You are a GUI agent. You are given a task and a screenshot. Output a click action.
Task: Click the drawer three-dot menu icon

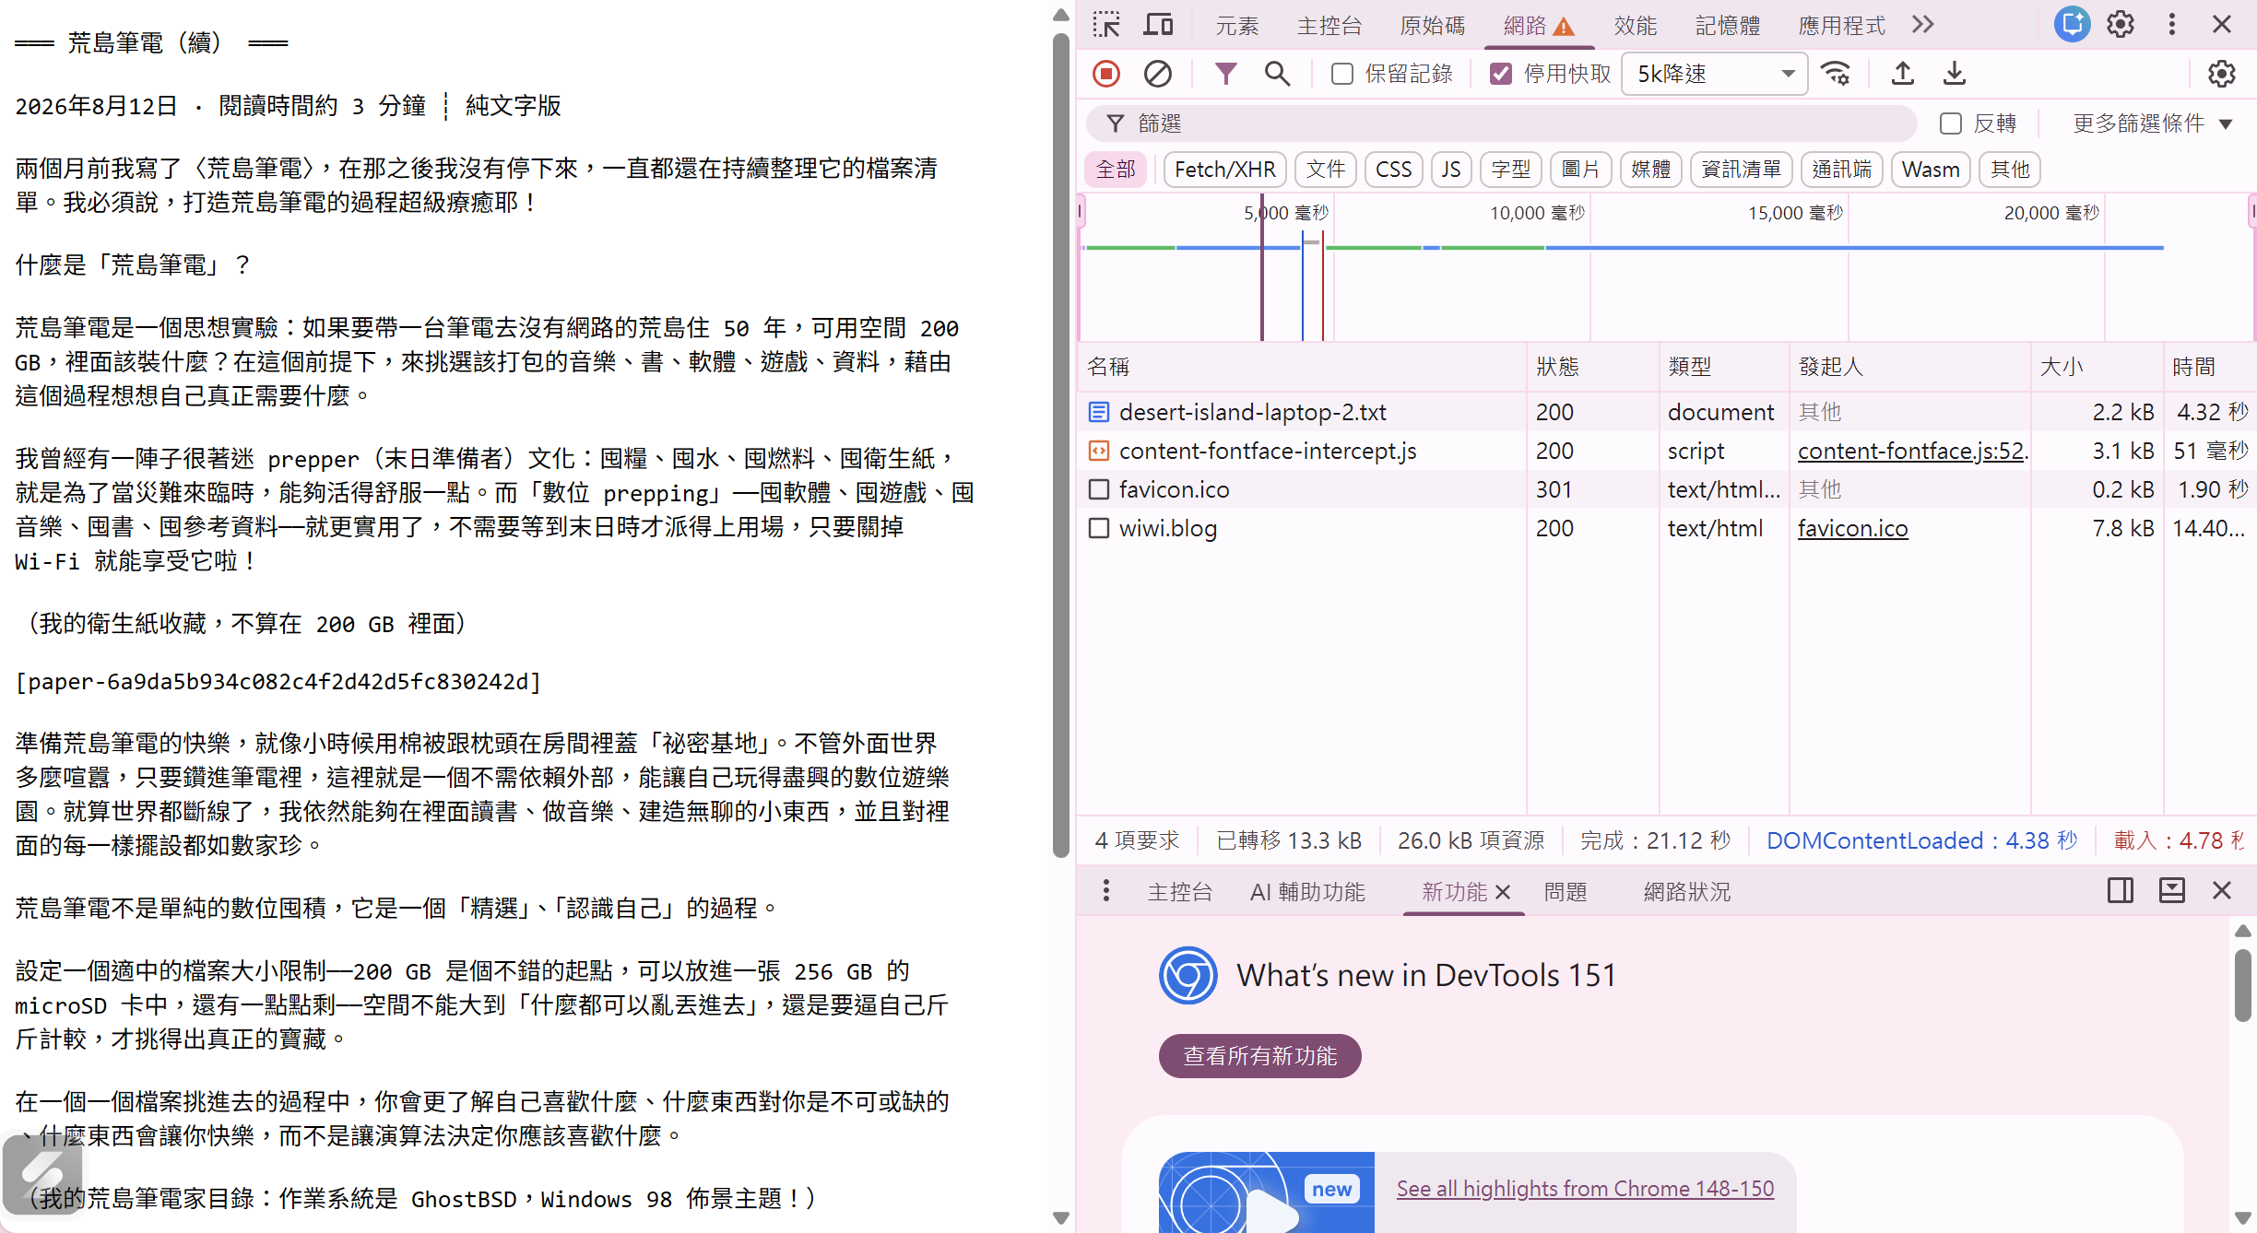click(1106, 891)
